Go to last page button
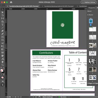Screen dimensions: 98x98 36,97
